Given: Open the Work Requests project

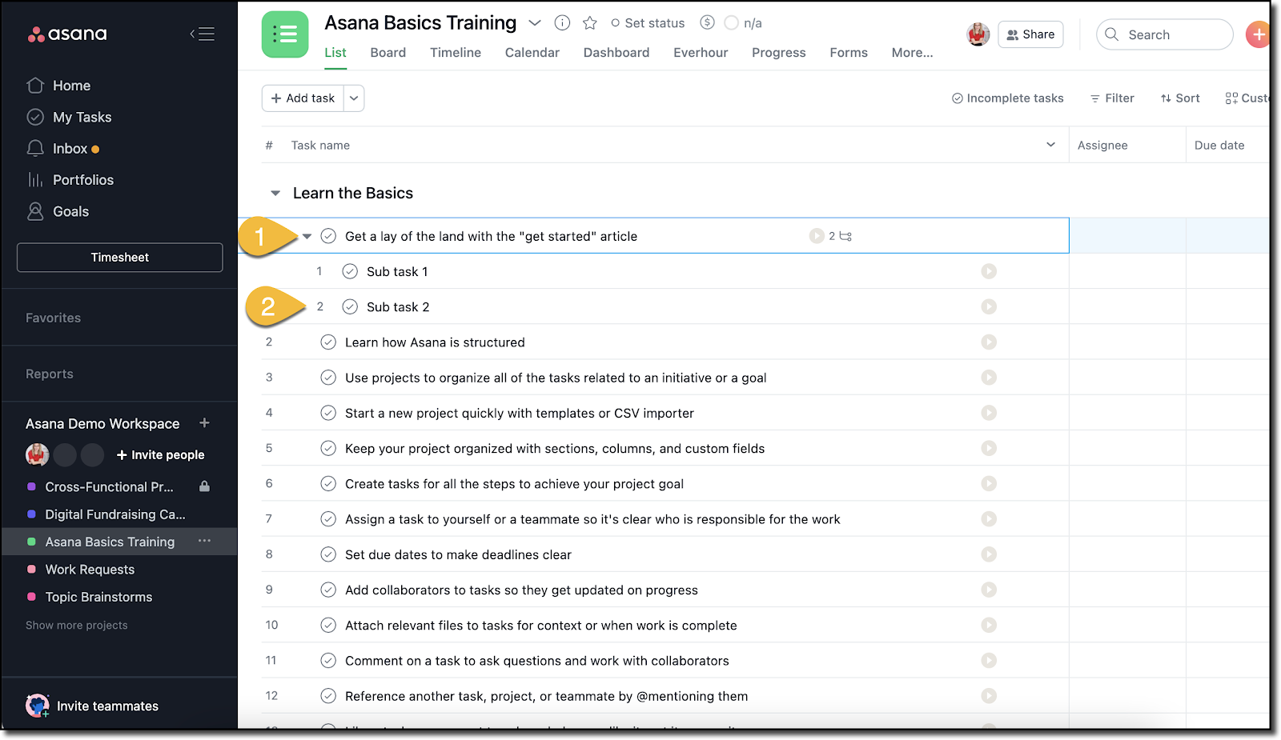Looking at the screenshot, I should pyautogui.click(x=90, y=570).
